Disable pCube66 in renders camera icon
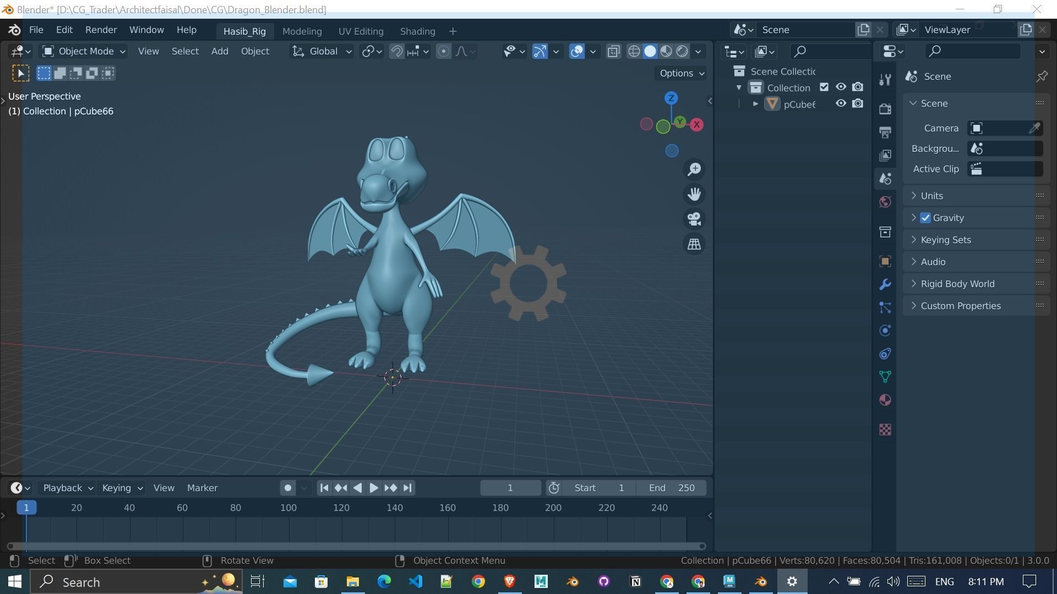The width and height of the screenshot is (1057, 594). point(858,104)
